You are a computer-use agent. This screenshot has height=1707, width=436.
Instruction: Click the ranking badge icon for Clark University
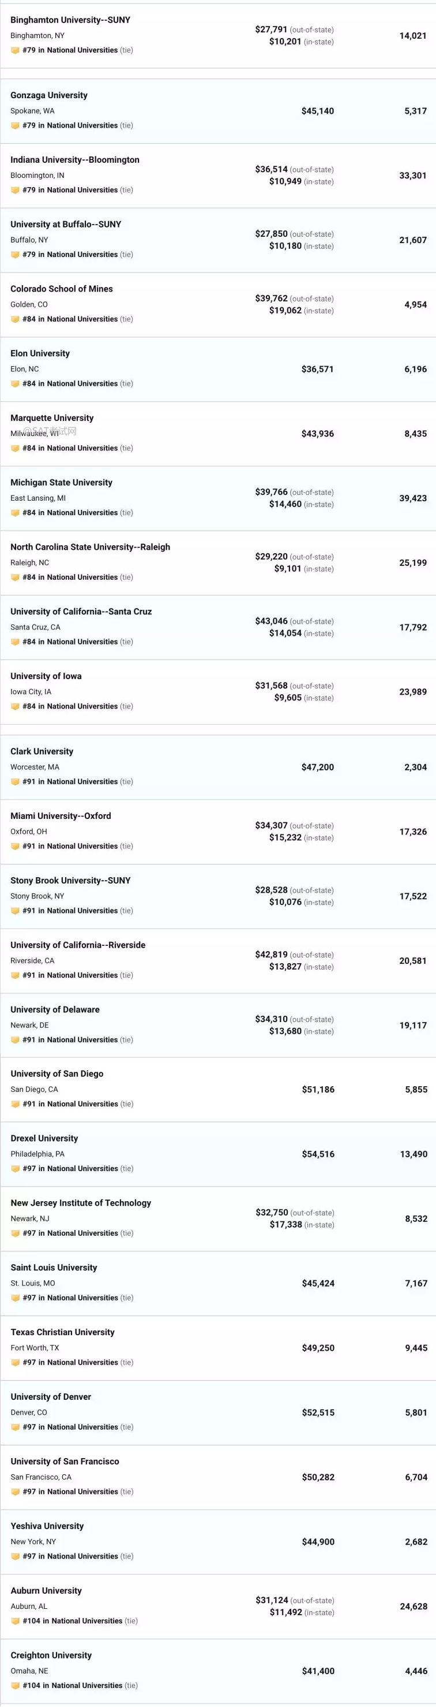pyautogui.click(x=14, y=782)
